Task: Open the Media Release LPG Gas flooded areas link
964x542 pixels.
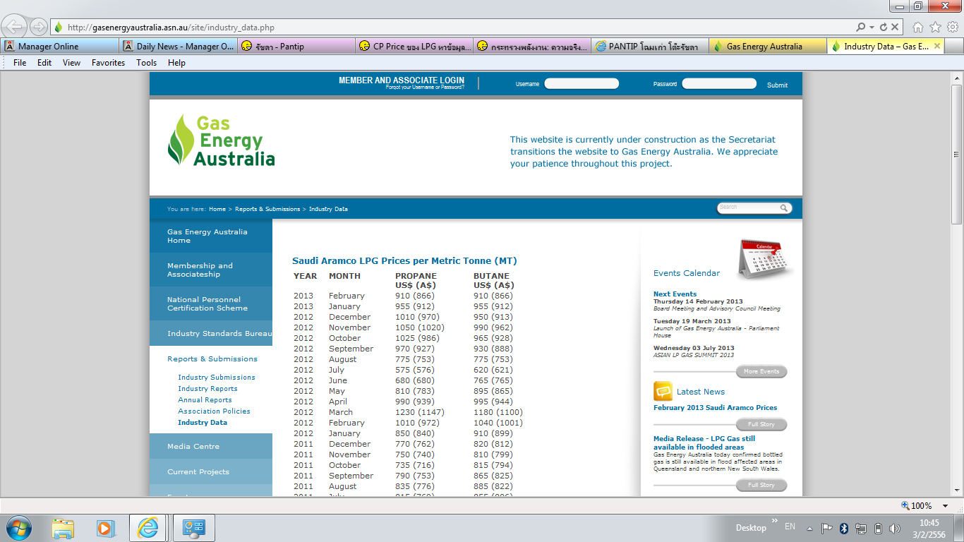Action: tap(704, 442)
